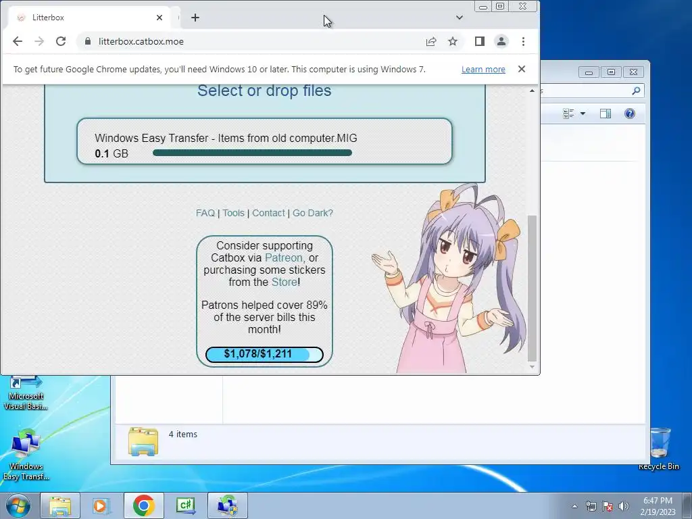The height and width of the screenshot is (519, 692).
Task: Follow the Learn more link
Action: click(483, 70)
